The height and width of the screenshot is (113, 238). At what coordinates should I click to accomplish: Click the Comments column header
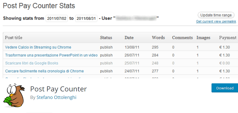click(x=183, y=37)
